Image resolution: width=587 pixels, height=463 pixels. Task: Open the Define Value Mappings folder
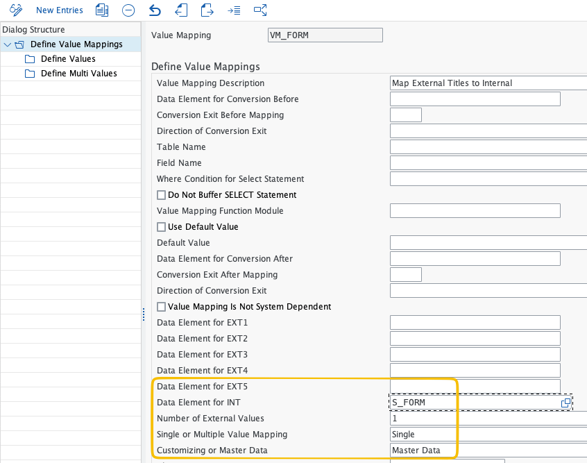pyautogui.click(x=76, y=44)
